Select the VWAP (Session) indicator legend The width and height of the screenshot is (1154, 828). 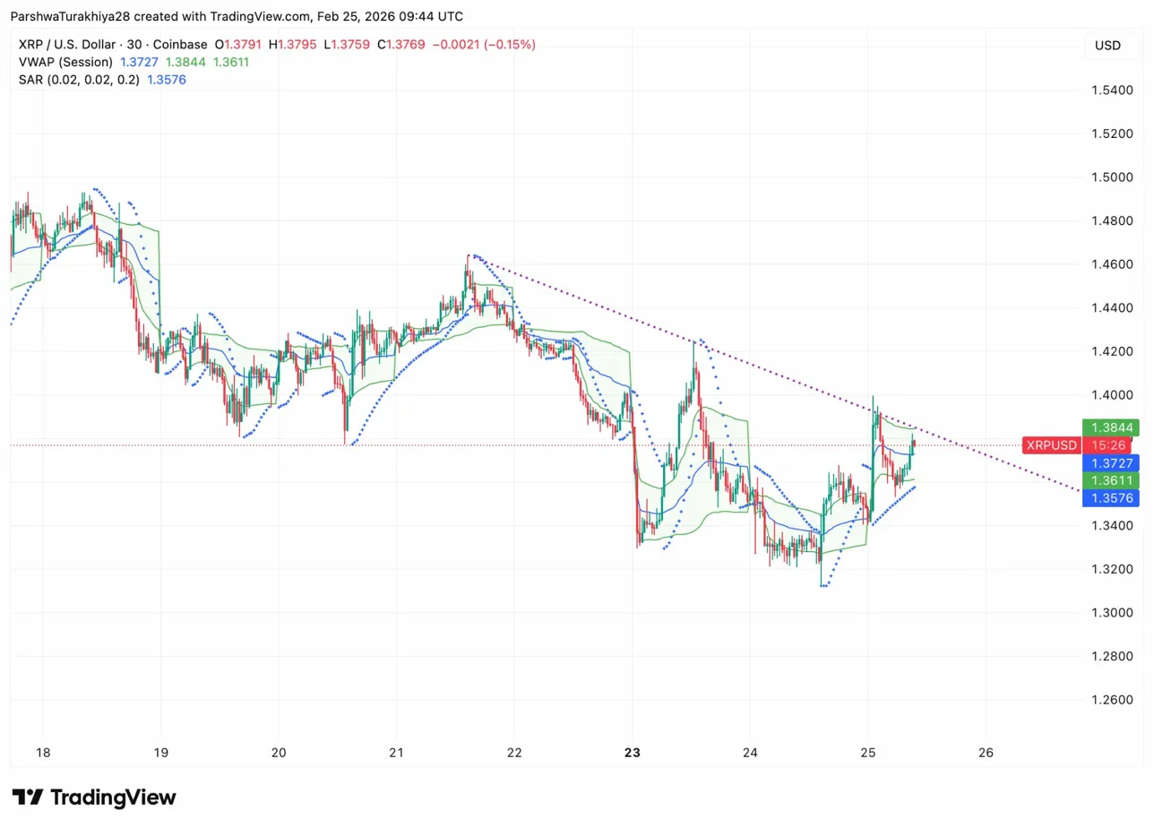pos(65,62)
